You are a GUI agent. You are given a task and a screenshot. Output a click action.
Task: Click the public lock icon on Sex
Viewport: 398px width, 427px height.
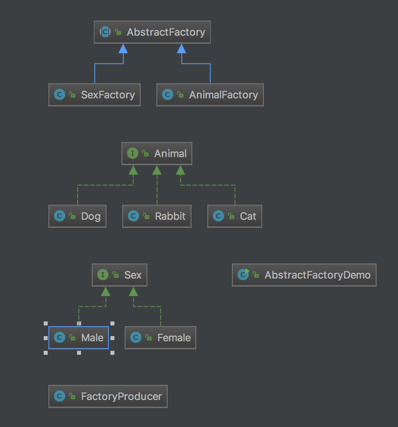(116, 275)
